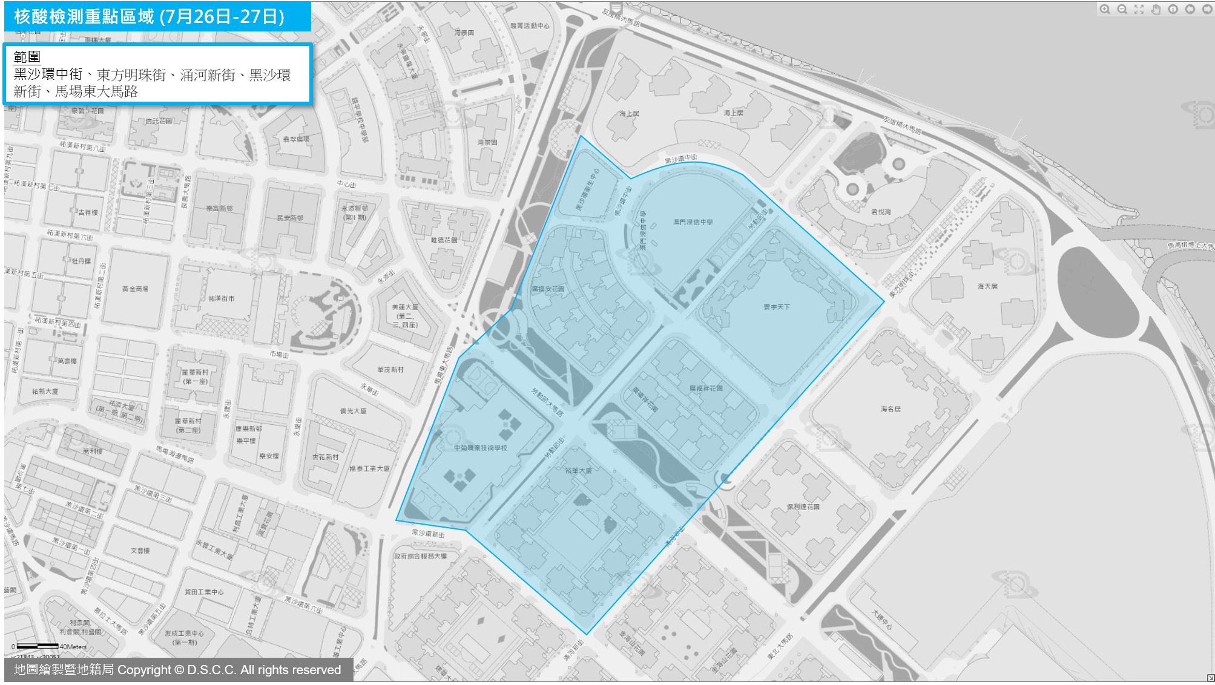1215x685 pixels.
Task: Expand the overview map corner arrow
Action: [x=1210, y=678]
